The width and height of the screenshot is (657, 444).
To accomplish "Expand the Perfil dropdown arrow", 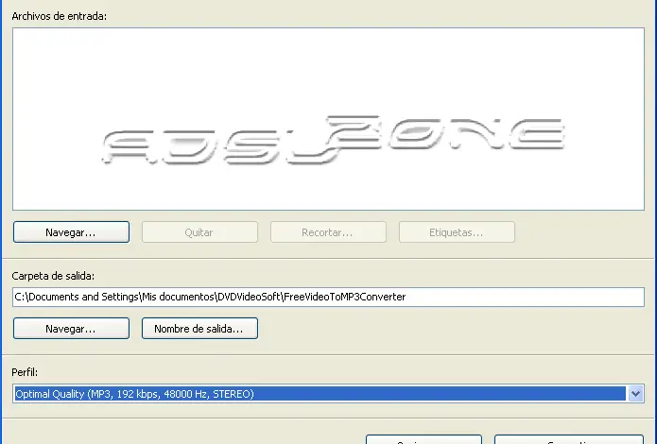I will click(x=635, y=394).
